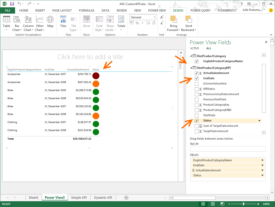Viewport: 275px width, 207px height.
Task: Open the Dynamic KPI sheet tab
Action: pos(103,197)
